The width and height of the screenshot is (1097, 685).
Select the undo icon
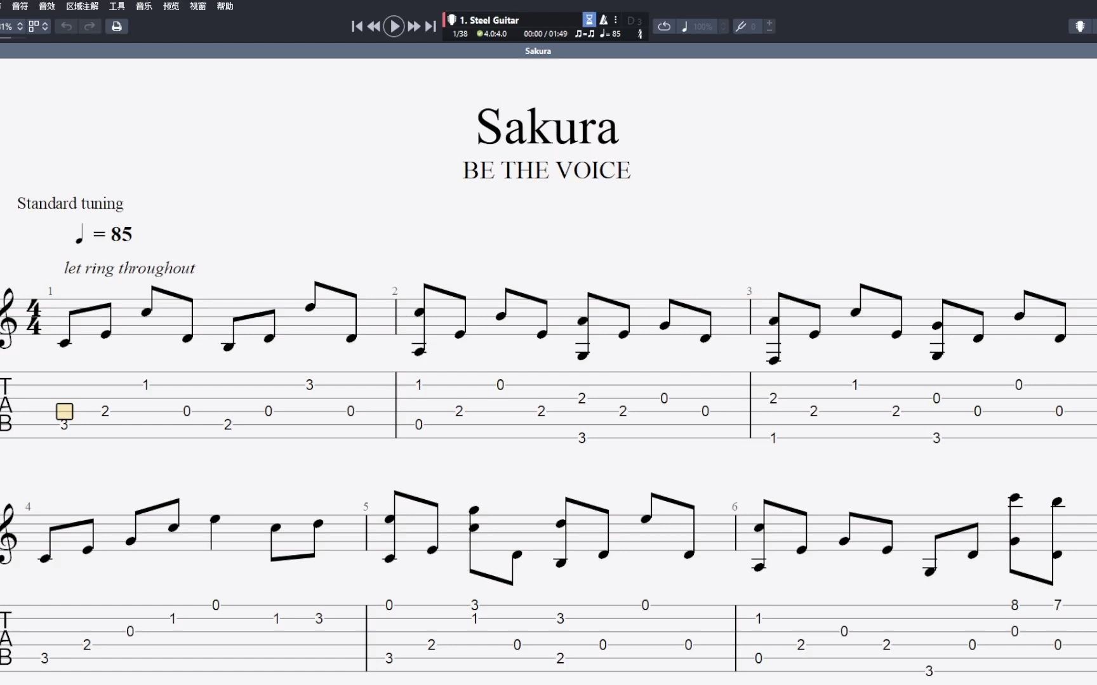[66, 26]
